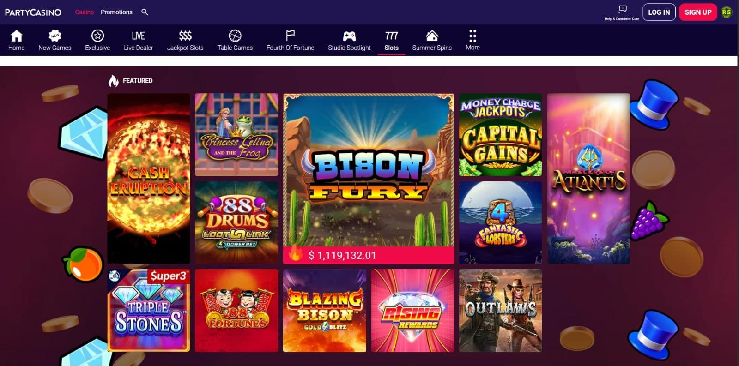Click the FEATURED section heading
Screen dimensions: 739x366
(x=138, y=81)
